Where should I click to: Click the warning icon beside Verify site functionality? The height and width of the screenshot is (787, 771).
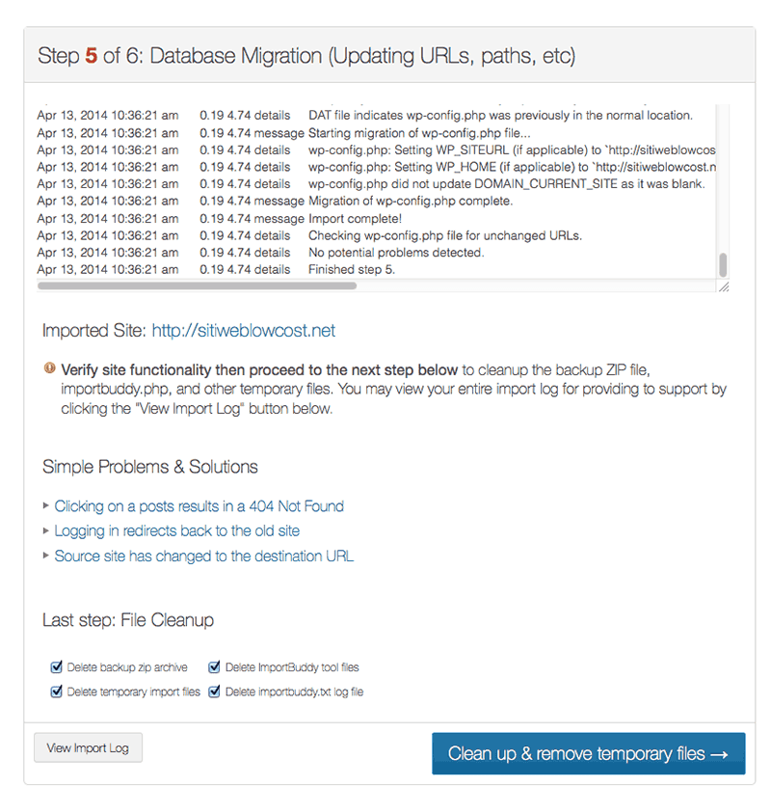49,367
